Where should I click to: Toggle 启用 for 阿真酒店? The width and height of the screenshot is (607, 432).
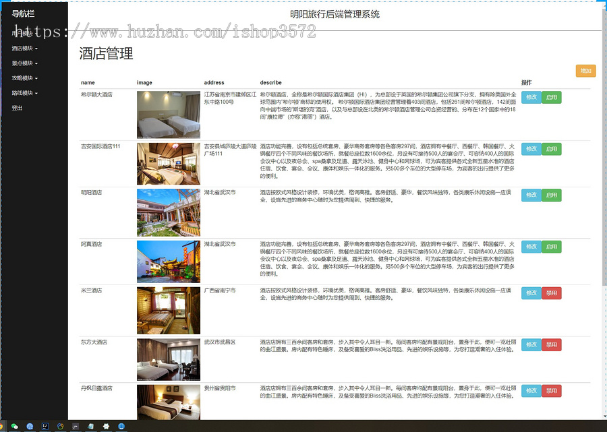pyautogui.click(x=551, y=247)
